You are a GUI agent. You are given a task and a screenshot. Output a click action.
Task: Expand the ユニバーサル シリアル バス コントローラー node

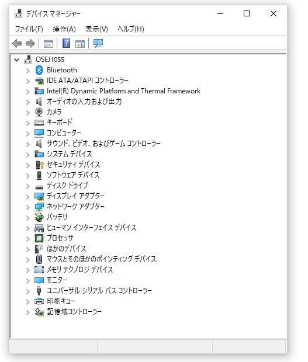tap(27, 291)
